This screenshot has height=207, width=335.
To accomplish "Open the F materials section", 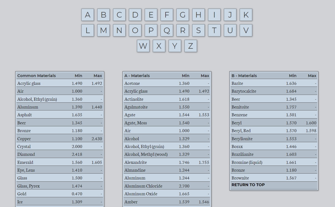I will click(x=167, y=15).
